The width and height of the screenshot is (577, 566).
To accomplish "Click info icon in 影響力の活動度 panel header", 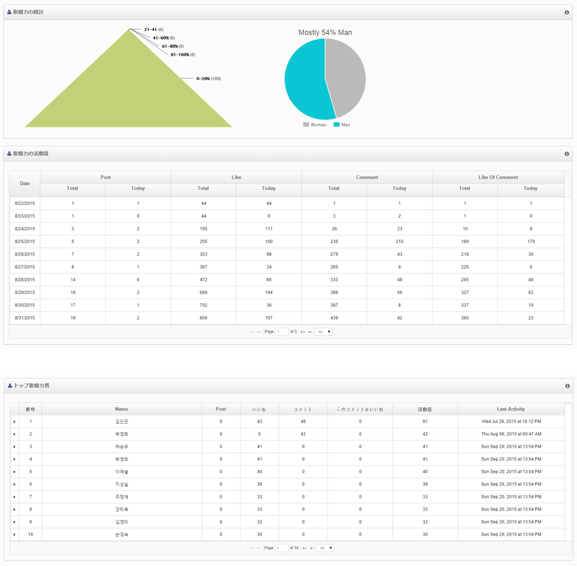I will click(x=566, y=154).
